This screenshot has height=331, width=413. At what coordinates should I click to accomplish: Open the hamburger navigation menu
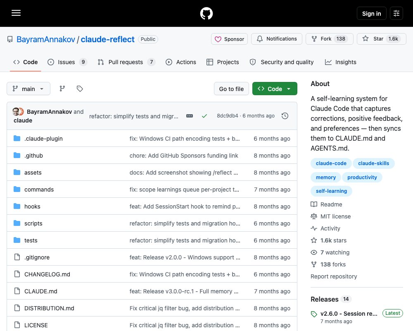(16, 13)
